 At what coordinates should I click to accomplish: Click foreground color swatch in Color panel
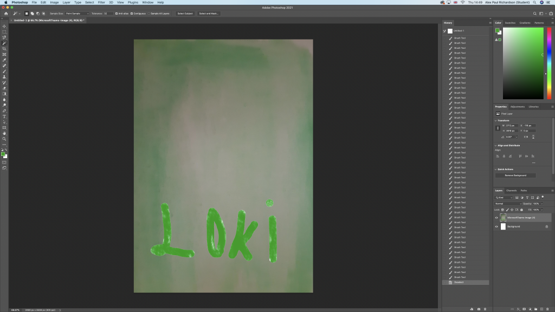498,30
